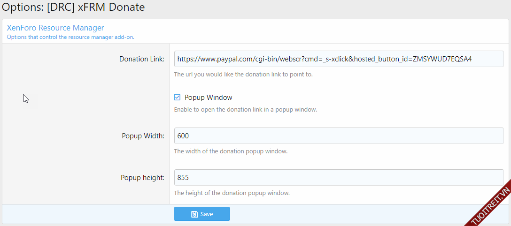Click the Popup Width field label
511x226 pixels.
tap(143, 136)
